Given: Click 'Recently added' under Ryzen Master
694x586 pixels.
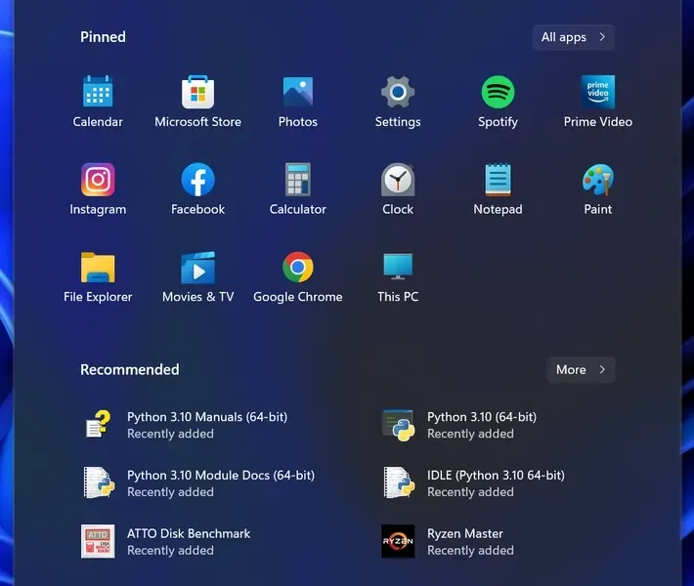Looking at the screenshot, I should coord(470,550).
